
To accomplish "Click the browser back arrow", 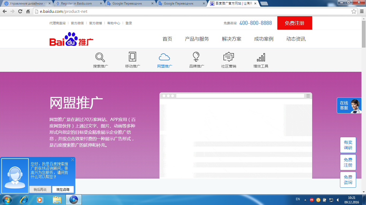I will point(5,11).
